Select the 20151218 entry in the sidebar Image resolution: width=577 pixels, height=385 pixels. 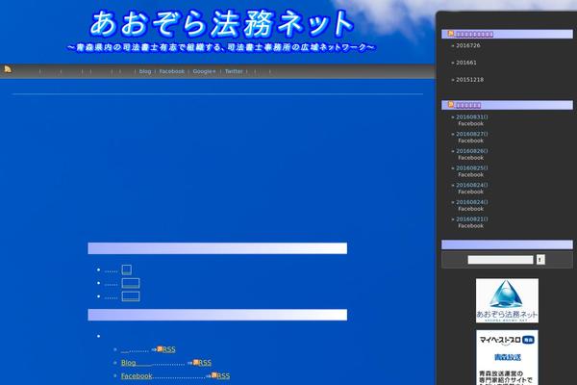coord(470,80)
